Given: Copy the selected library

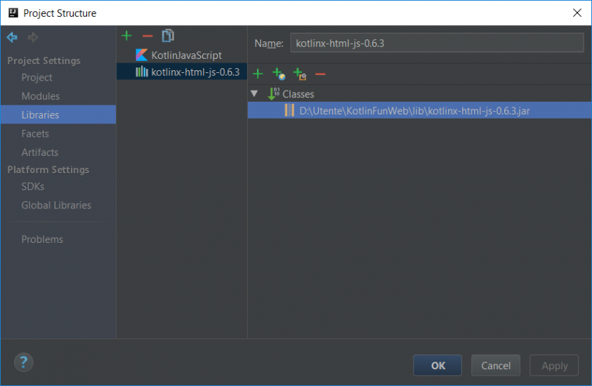Looking at the screenshot, I should (168, 36).
